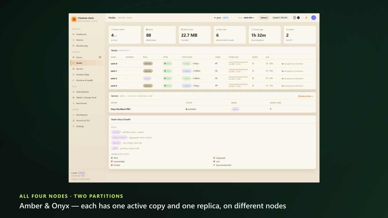Click the Servers sidebar icon
The height and width of the screenshot is (218, 388).
click(x=73, y=69)
